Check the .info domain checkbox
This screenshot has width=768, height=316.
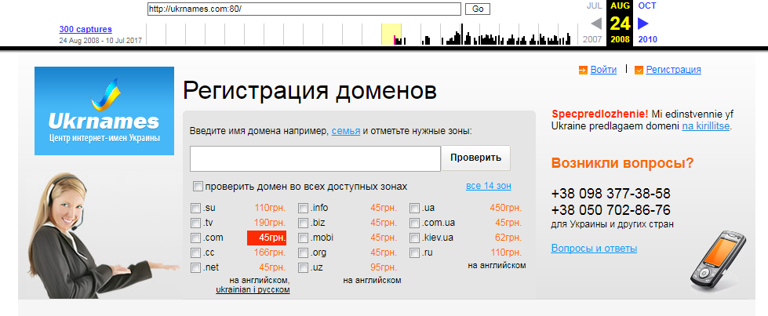click(x=303, y=209)
